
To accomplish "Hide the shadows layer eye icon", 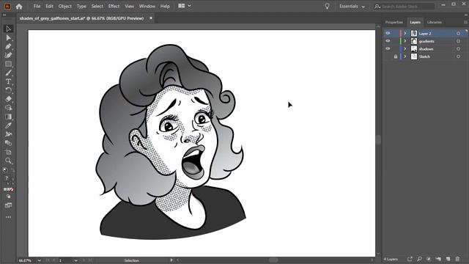I will point(388,48).
